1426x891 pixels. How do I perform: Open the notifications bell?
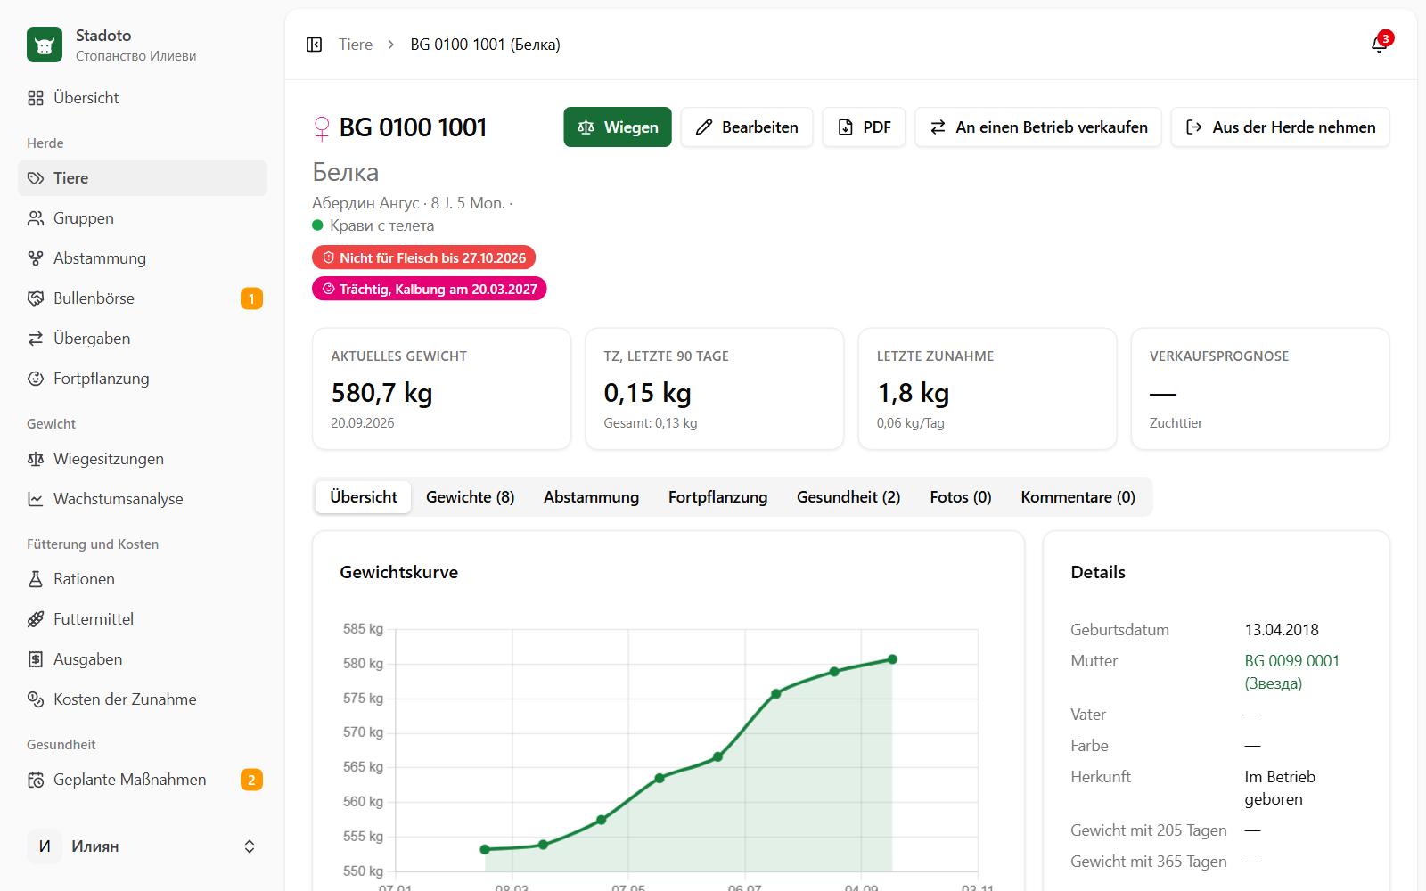[1379, 45]
